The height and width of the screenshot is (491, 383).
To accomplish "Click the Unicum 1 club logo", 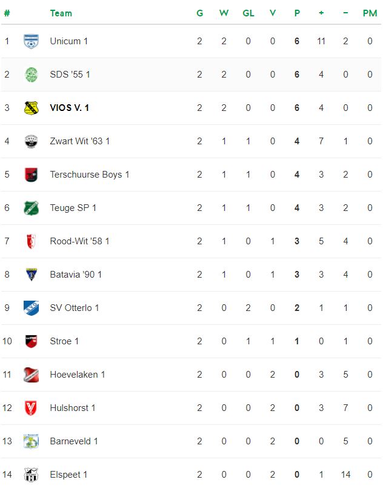I will pyautogui.click(x=31, y=41).
